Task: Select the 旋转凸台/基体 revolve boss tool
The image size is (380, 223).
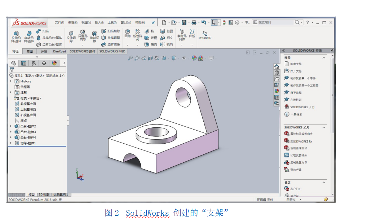Action: [x=29, y=37]
